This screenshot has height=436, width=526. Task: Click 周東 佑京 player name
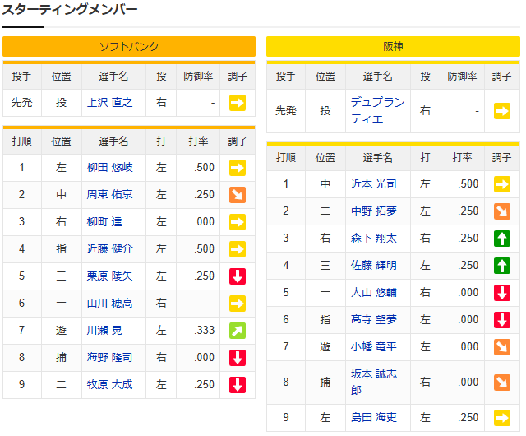click(x=109, y=194)
